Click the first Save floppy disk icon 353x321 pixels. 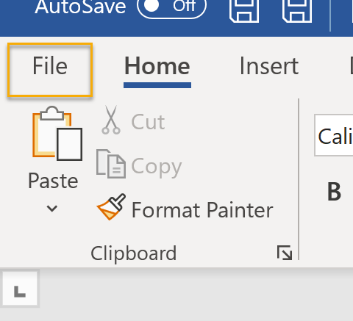[x=244, y=10]
